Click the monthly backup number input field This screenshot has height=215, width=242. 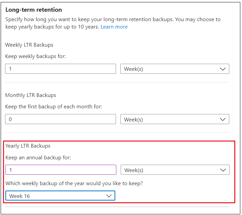click(x=60, y=119)
